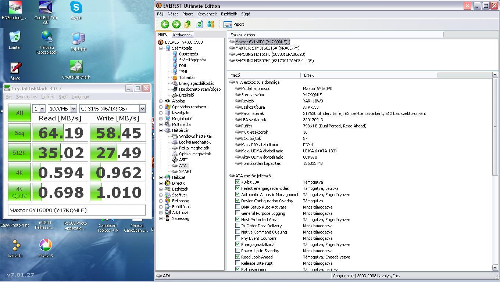Image resolution: width=500 pixels, height=282 pixels.
Task: Open the Sajátgép desktop icon
Action: (x=78, y=41)
